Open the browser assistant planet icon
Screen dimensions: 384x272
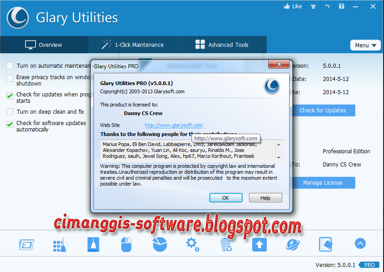click(x=293, y=245)
